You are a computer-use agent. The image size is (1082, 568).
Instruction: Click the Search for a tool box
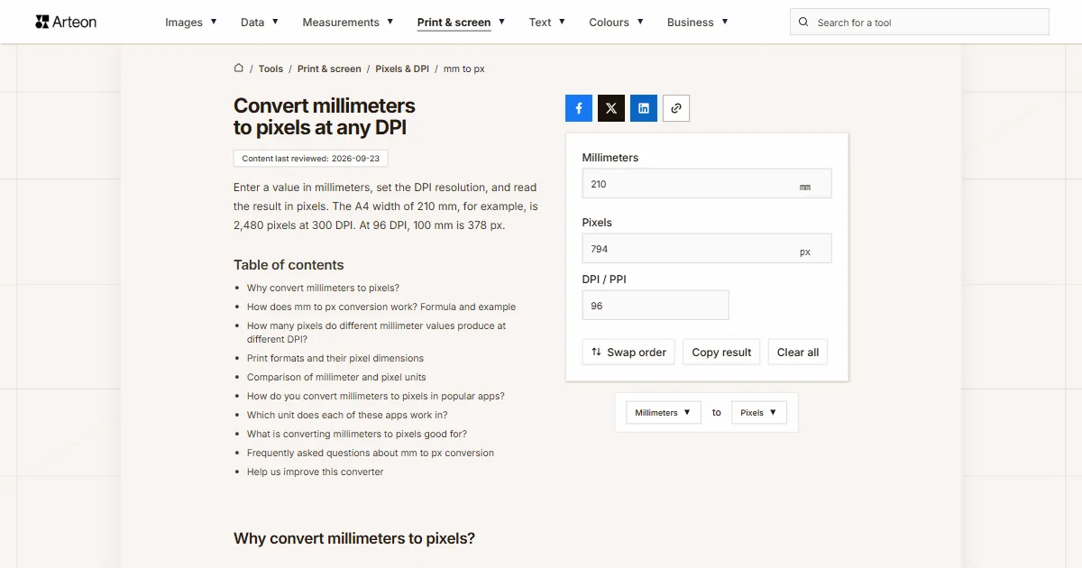point(920,23)
